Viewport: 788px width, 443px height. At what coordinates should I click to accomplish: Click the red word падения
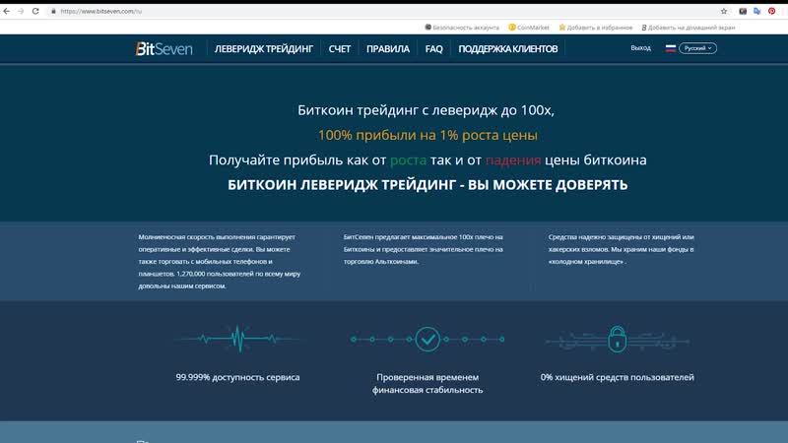513,159
